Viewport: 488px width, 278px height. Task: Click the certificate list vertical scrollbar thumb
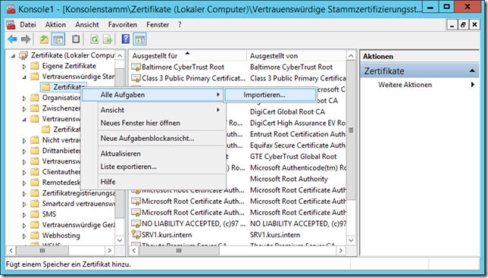coord(351,130)
